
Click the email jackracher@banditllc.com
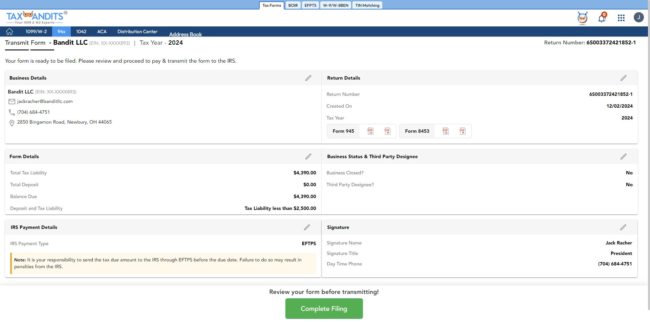click(45, 101)
